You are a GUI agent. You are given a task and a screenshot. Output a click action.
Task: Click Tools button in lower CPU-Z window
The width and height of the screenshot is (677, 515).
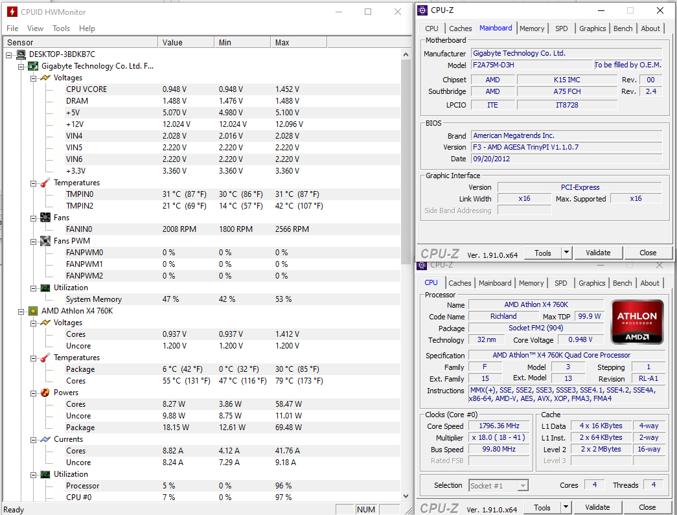542,507
